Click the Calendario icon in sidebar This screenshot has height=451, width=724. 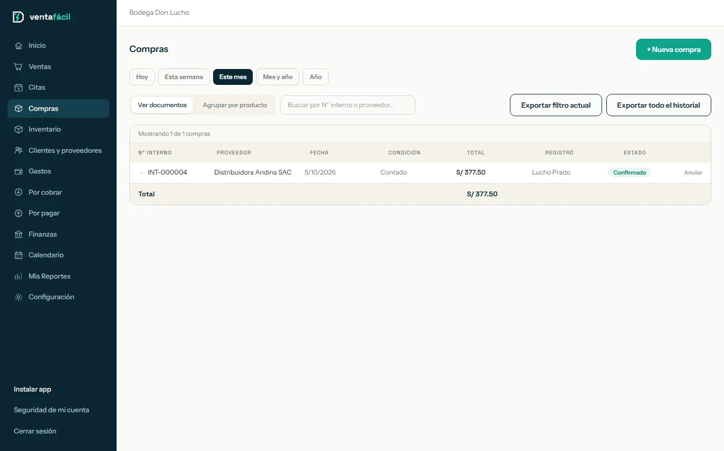19,255
